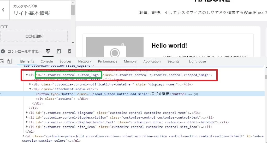Activate DevTools inspect element picker

point(2,61)
